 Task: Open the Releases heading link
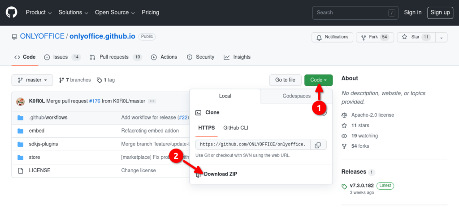tap(354, 171)
